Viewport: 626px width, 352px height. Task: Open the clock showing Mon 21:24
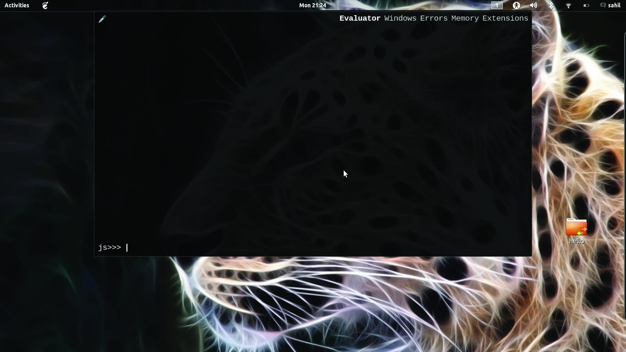(313, 5)
